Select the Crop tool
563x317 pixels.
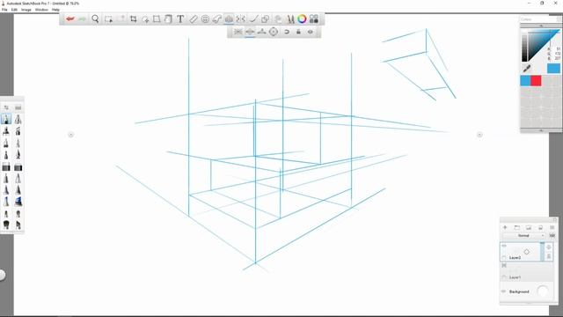pyautogui.click(x=133, y=19)
